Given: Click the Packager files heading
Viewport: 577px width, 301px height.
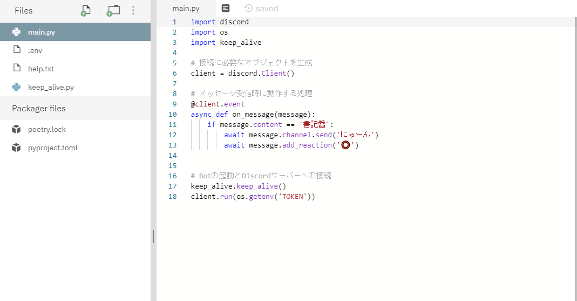Looking at the screenshot, I should coord(39,108).
